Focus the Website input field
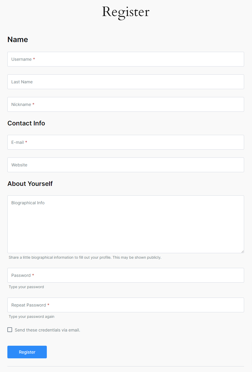 [126, 165]
